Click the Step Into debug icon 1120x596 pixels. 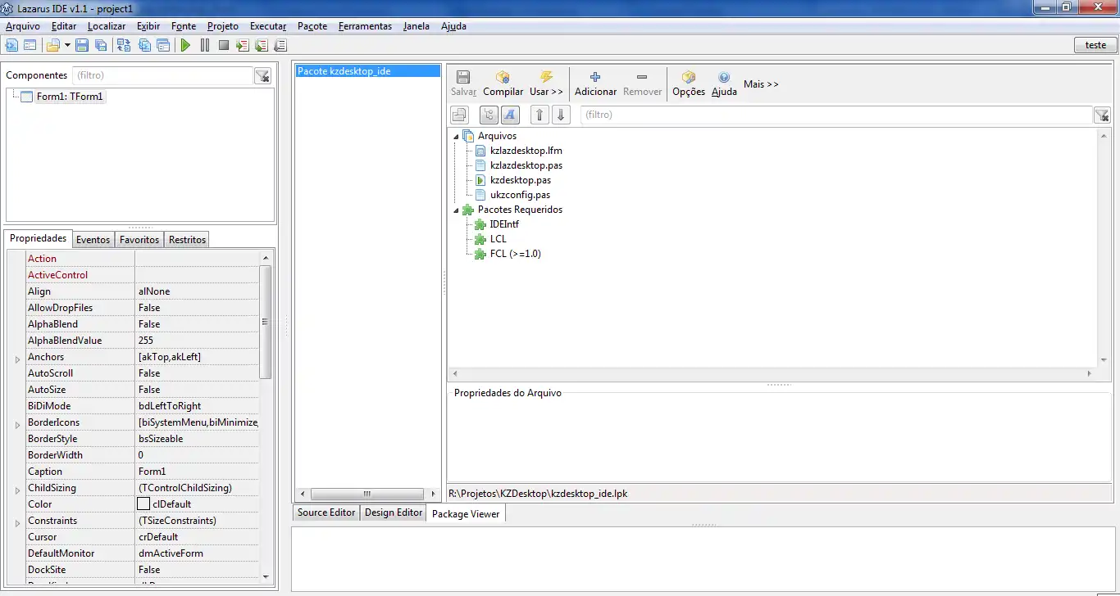[x=243, y=45]
